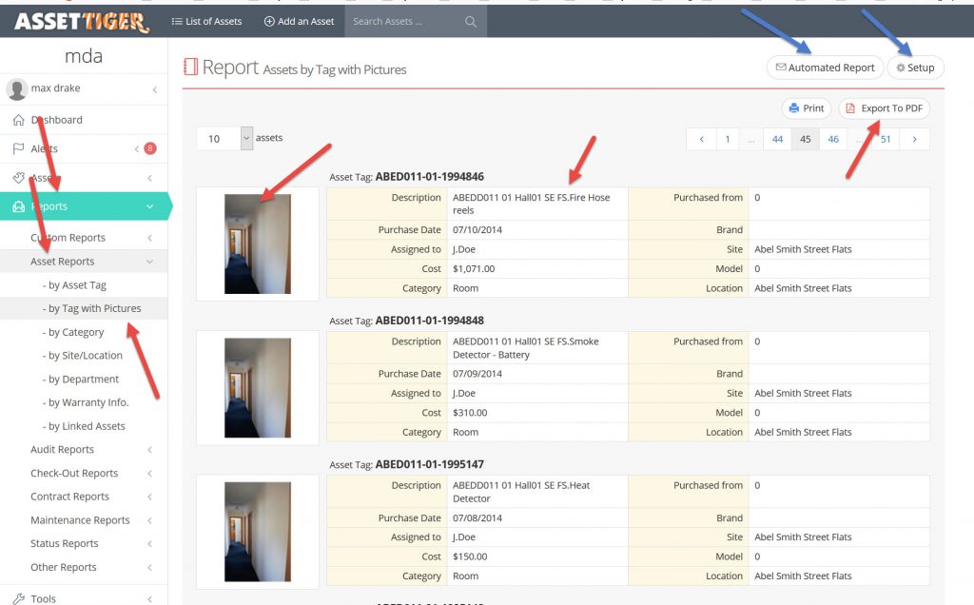The image size is (974, 605).
Task: Open the first asset's hallway thumbnail
Action: [x=258, y=244]
